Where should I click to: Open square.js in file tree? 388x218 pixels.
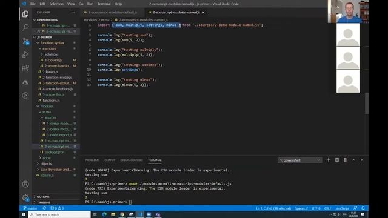(x=47, y=175)
